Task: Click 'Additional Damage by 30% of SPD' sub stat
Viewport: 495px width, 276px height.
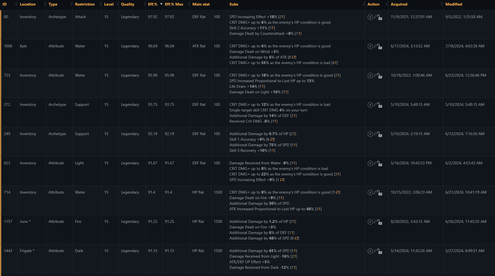Action: [x=259, y=203]
